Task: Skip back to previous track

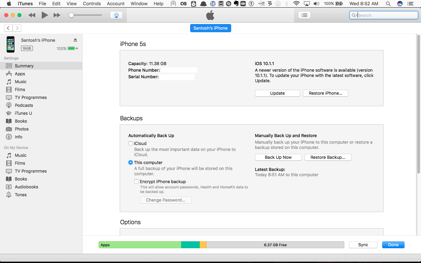Action: point(32,15)
